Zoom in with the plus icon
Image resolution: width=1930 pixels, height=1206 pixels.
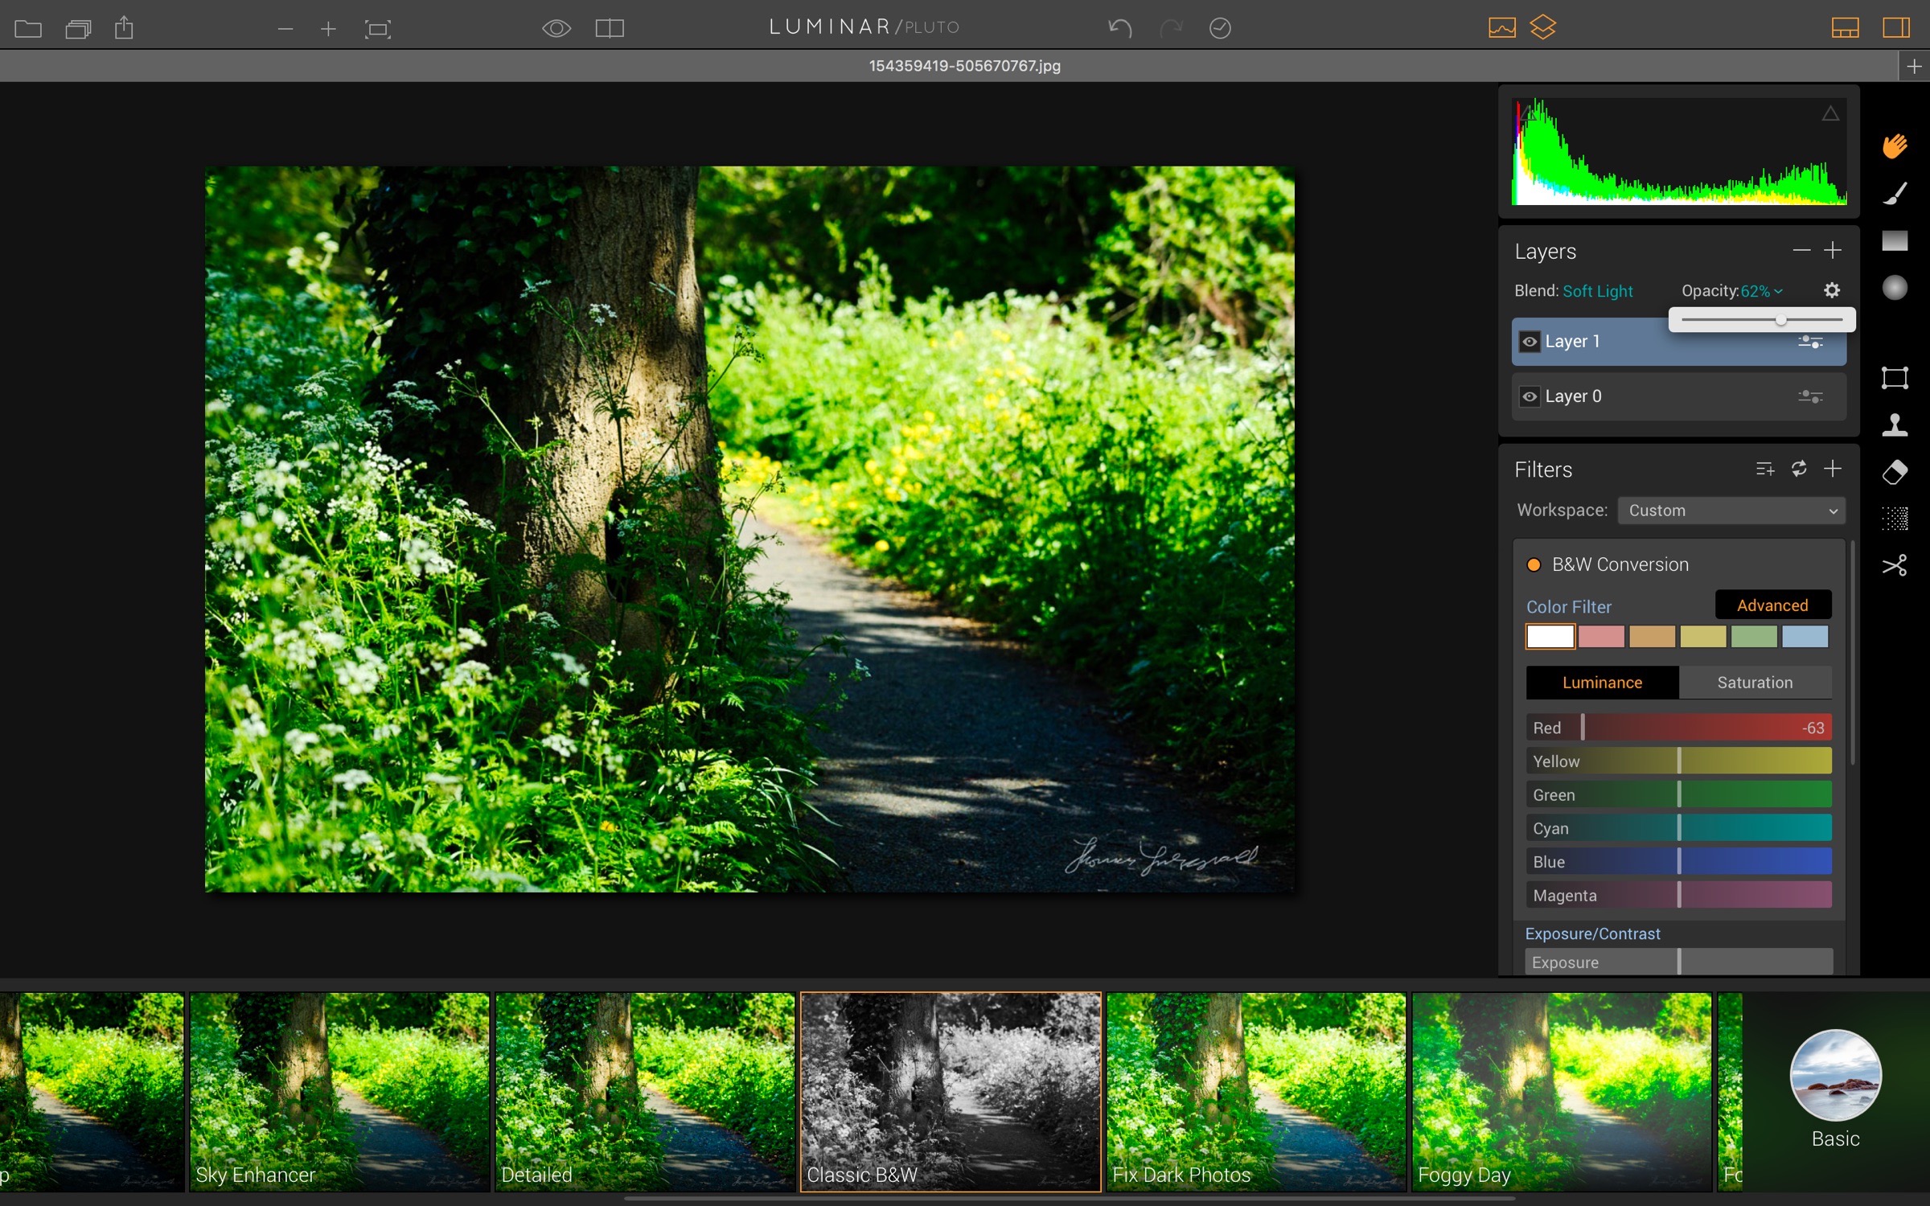click(x=328, y=29)
